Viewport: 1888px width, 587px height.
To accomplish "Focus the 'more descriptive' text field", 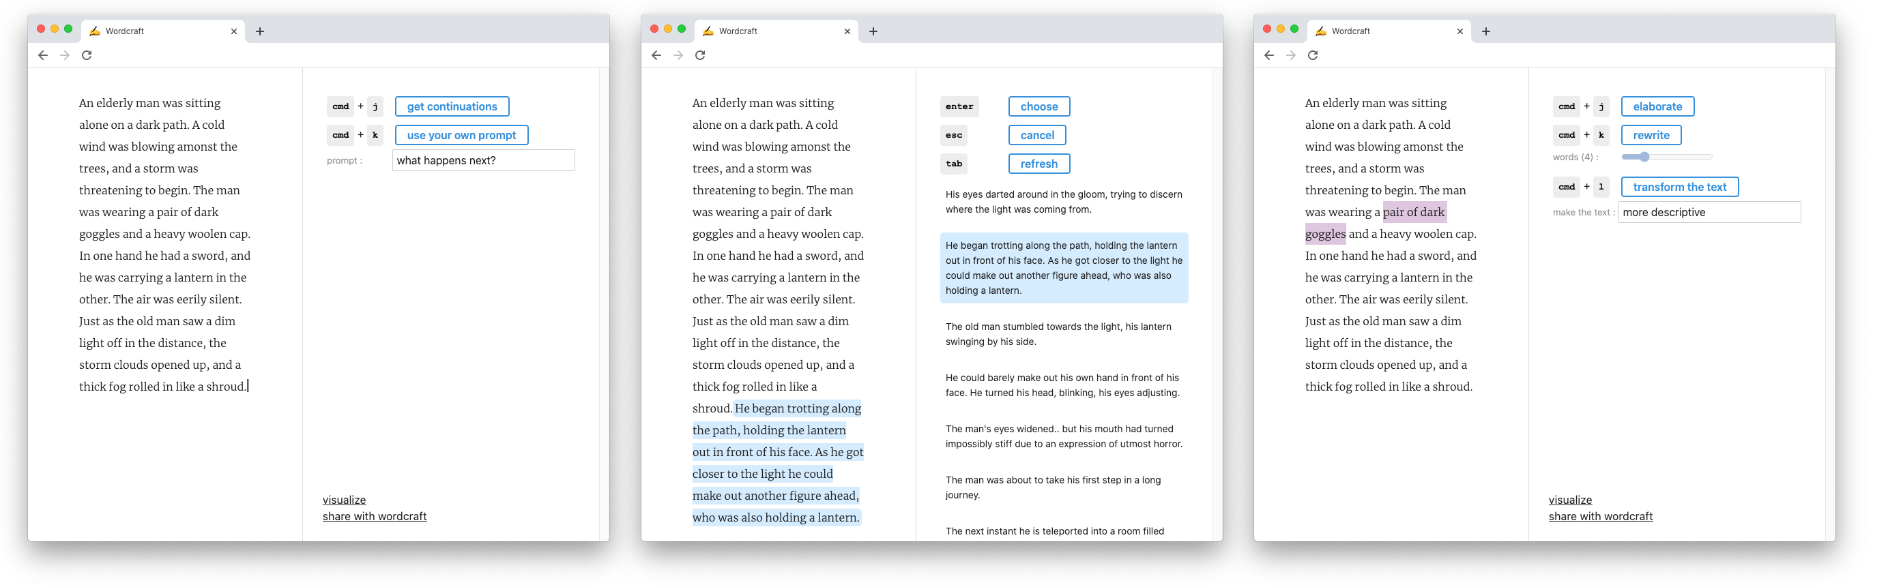I will [x=1709, y=213].
